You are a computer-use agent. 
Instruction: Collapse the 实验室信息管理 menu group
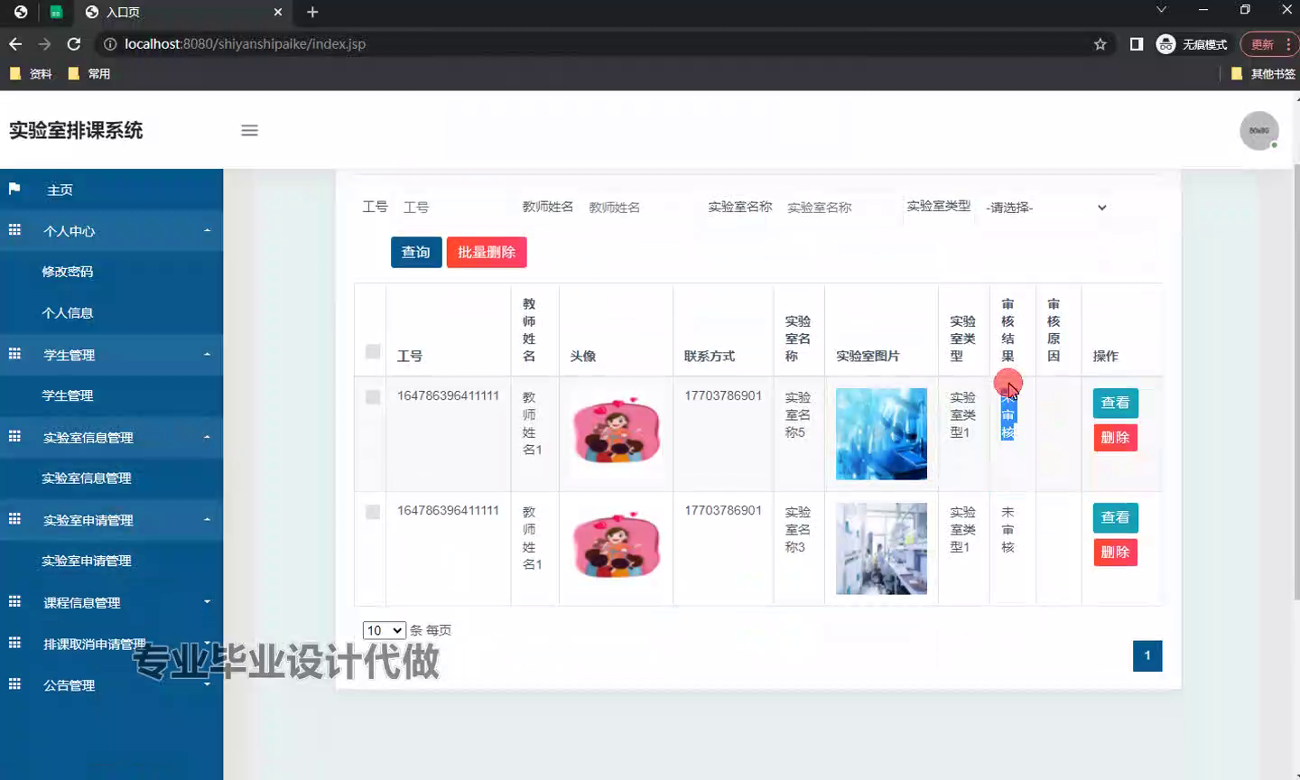tap(111, 437)
